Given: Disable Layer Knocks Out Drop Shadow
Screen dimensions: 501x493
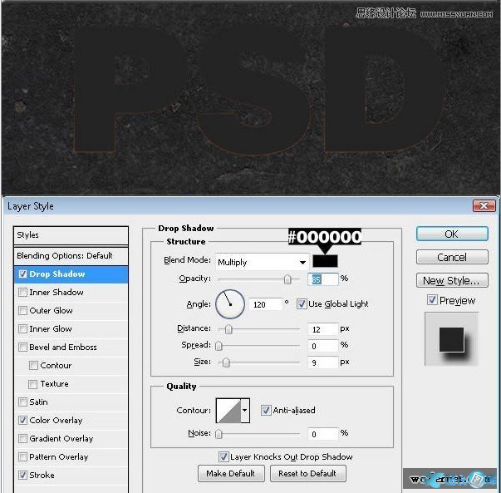Looking at the screenshot, I should tap(223, 456).
